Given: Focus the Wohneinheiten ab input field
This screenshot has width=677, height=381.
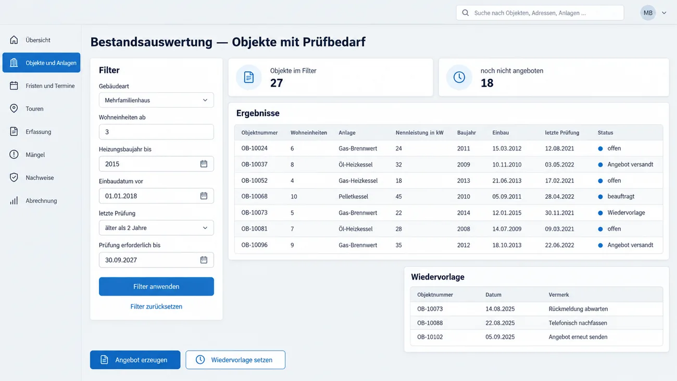Looking at the screenshot, I should pyautogui.click(x=156, y=132).
